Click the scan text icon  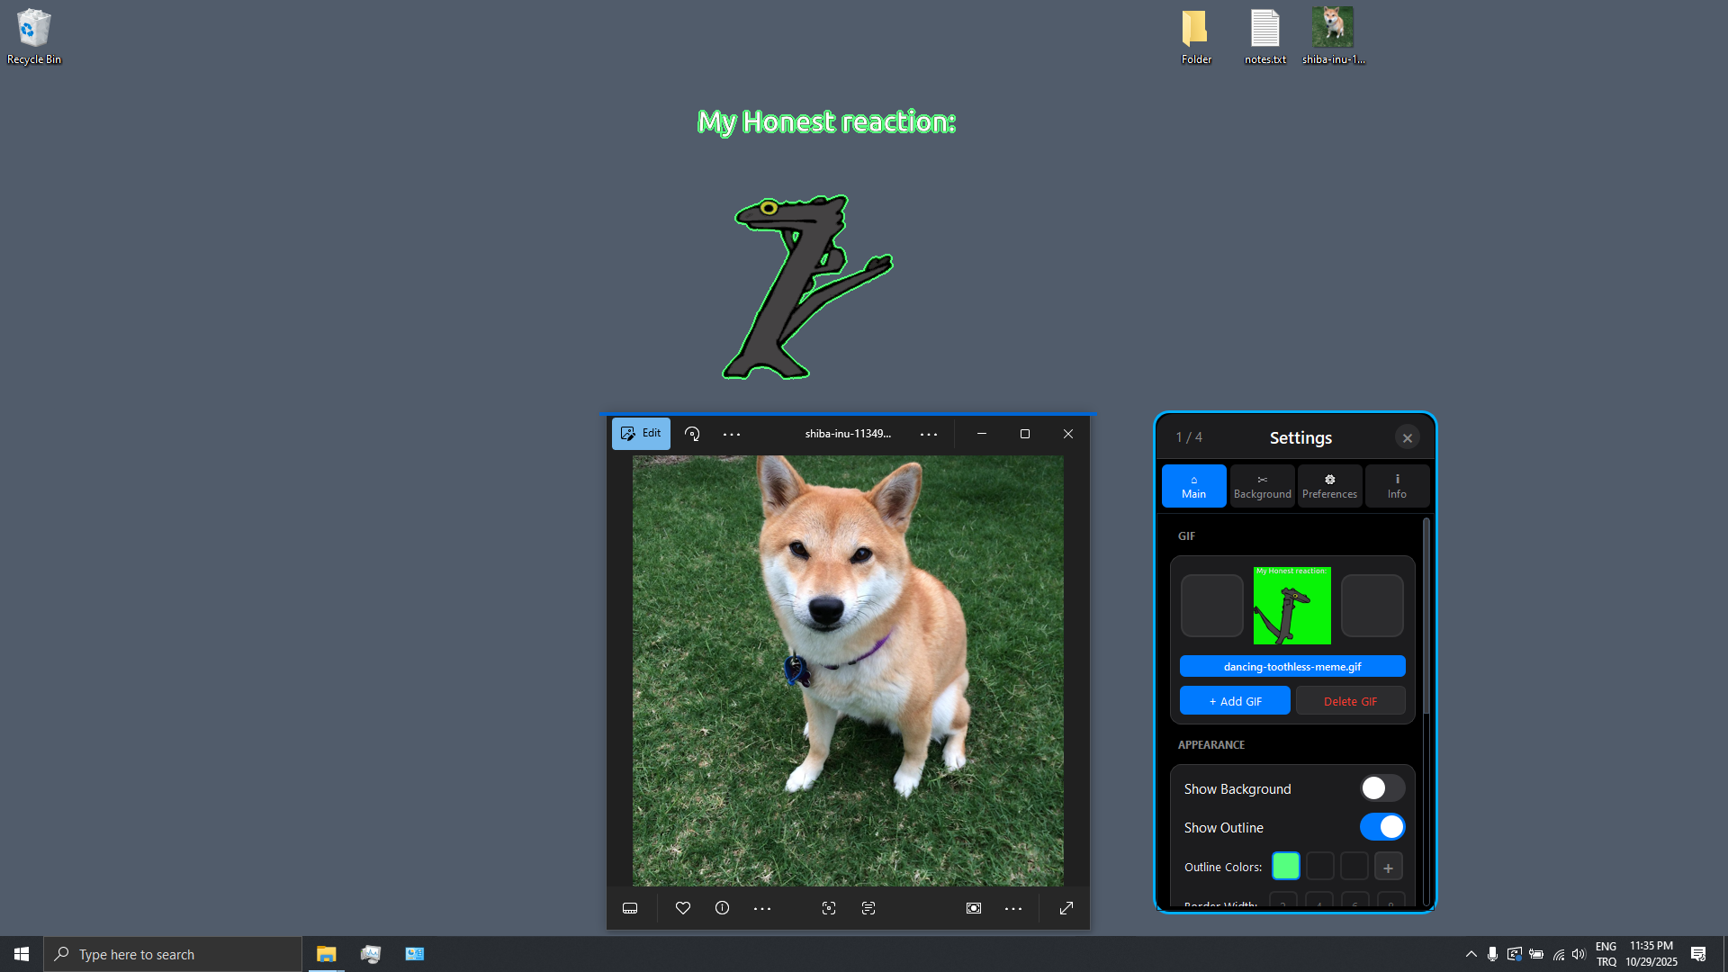point(868,908)
